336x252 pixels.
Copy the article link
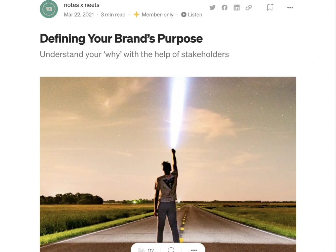pyautogui.click(x=249, y=7)
